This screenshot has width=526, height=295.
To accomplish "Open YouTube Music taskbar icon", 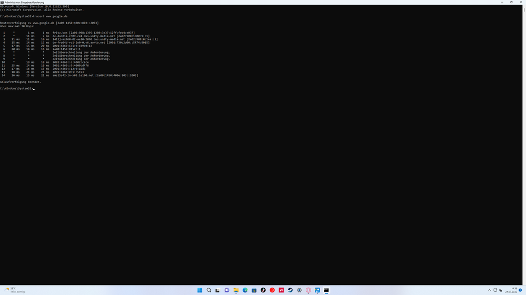I will [x=272, y=290].
